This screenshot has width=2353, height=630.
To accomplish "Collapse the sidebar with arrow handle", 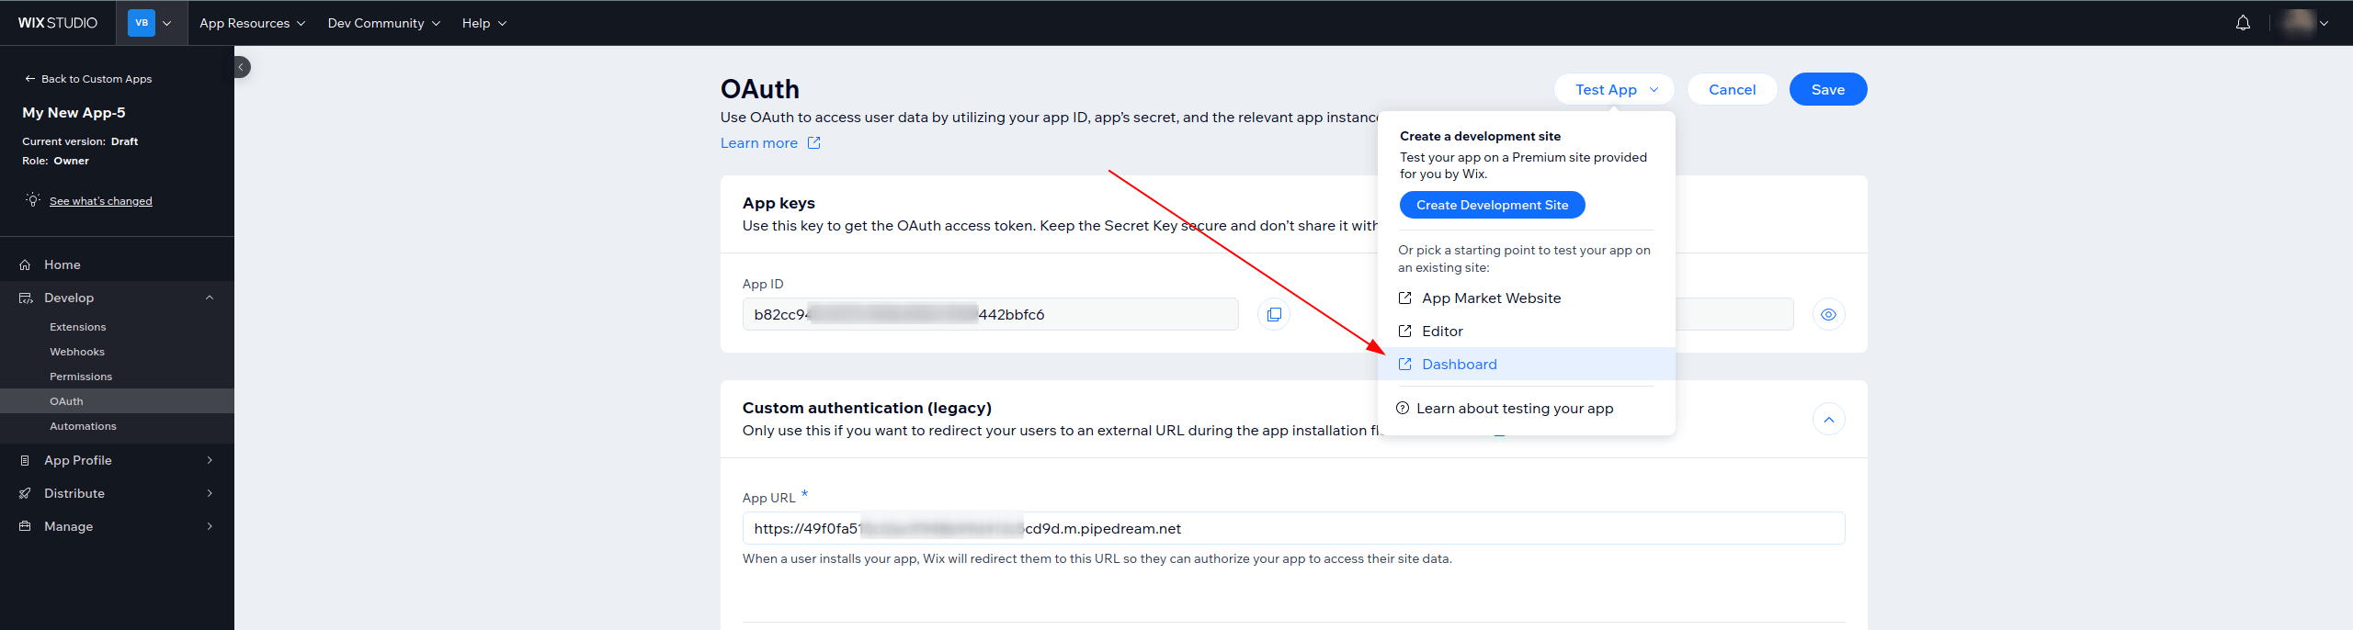I will [241, 67].
